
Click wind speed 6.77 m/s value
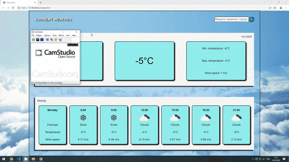83,139
